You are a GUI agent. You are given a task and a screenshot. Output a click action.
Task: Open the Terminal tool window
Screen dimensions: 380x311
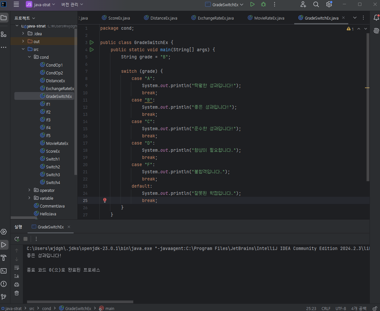click(4, 271)
